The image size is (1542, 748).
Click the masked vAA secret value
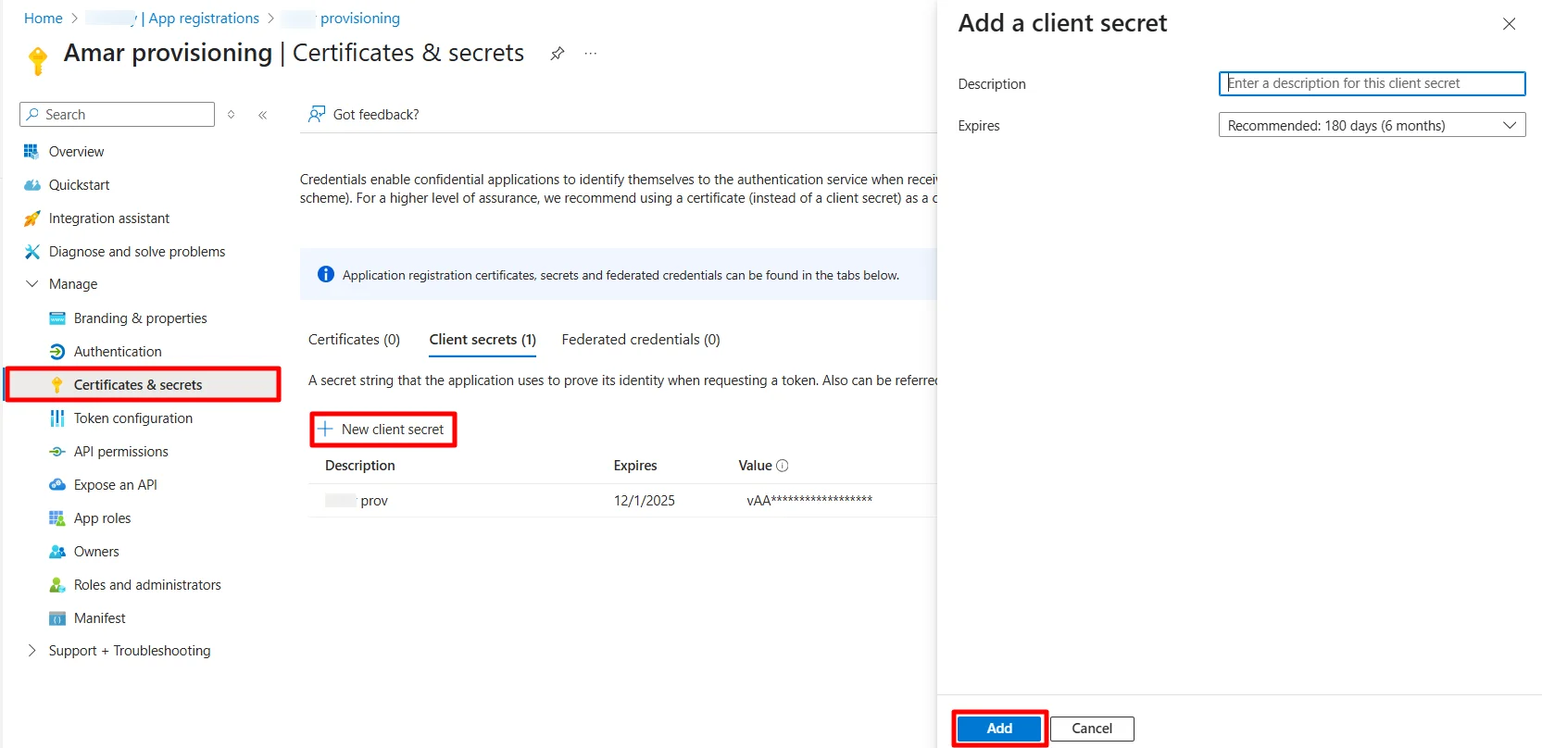pyautogui.click(x=809, y=501)
